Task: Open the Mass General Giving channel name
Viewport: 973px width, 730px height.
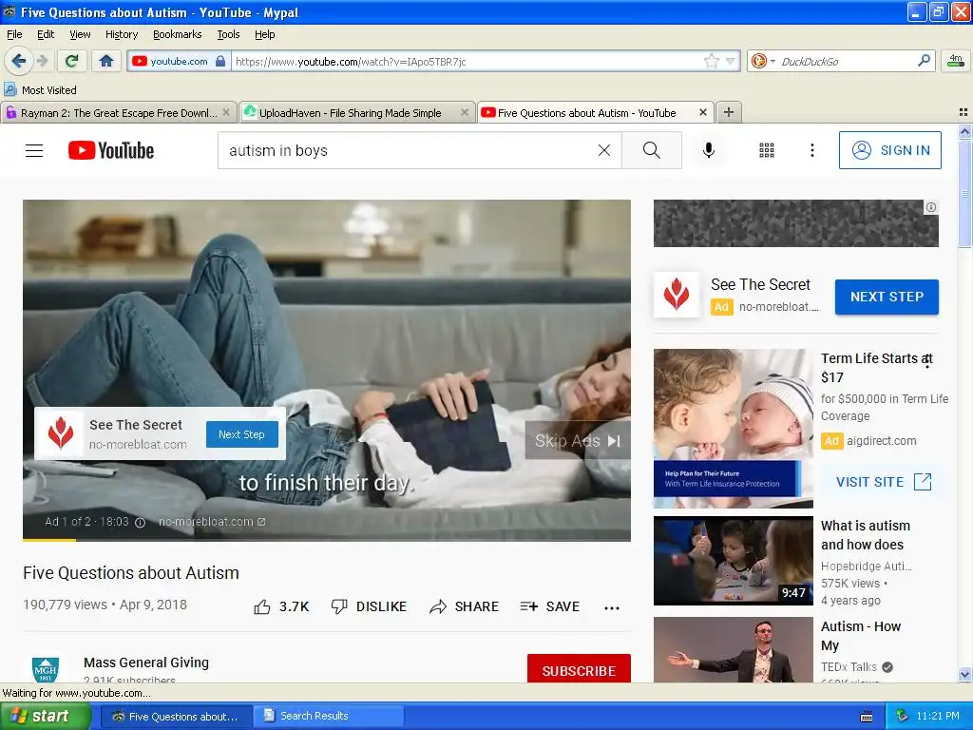Action: [x=145, y=663]
